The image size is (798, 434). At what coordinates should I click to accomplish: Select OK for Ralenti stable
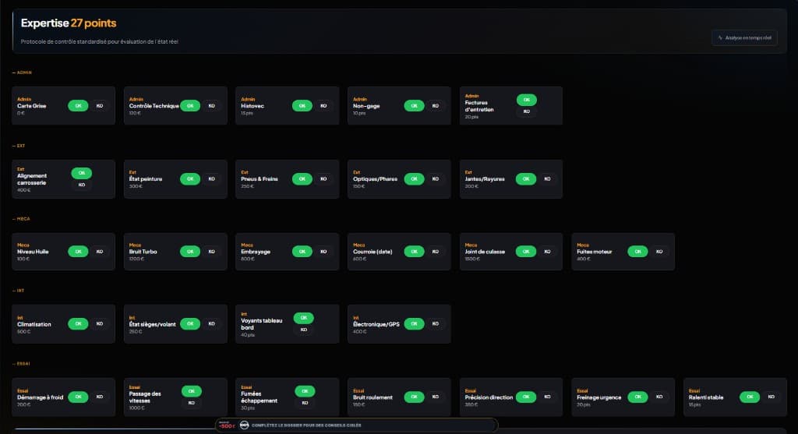coord(750,397)
